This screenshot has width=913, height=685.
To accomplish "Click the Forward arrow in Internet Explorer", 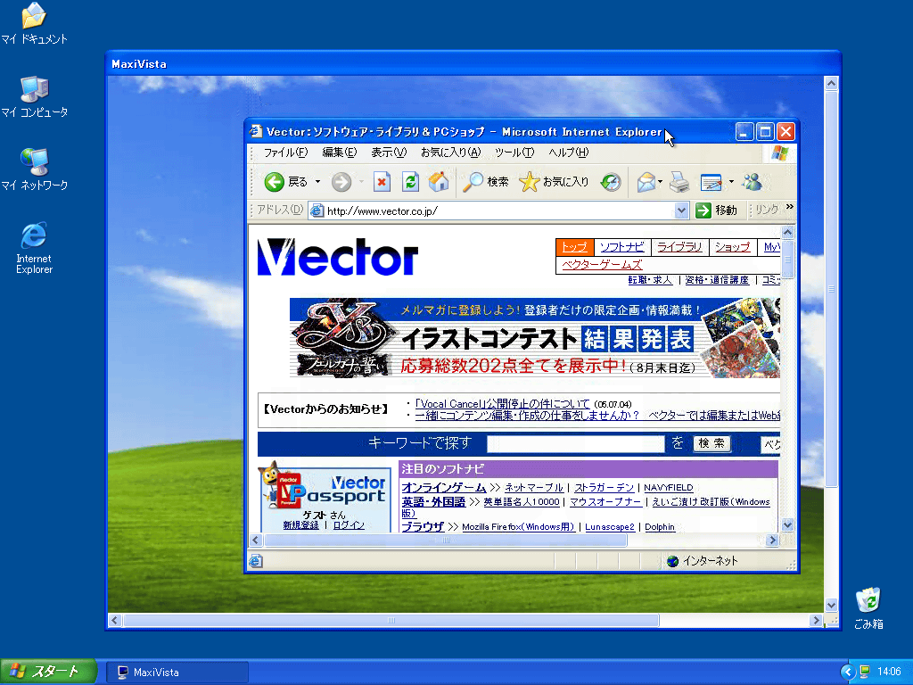I will [x=341, y=182].
